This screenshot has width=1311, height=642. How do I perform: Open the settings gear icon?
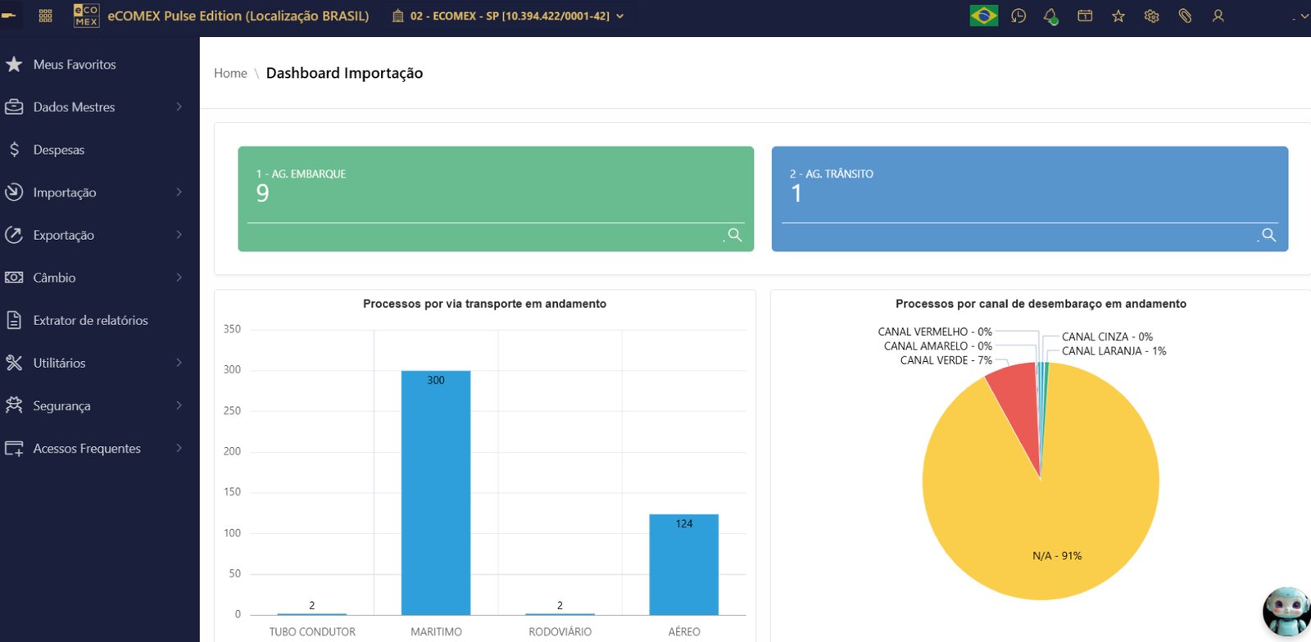tap(1151, 16)
